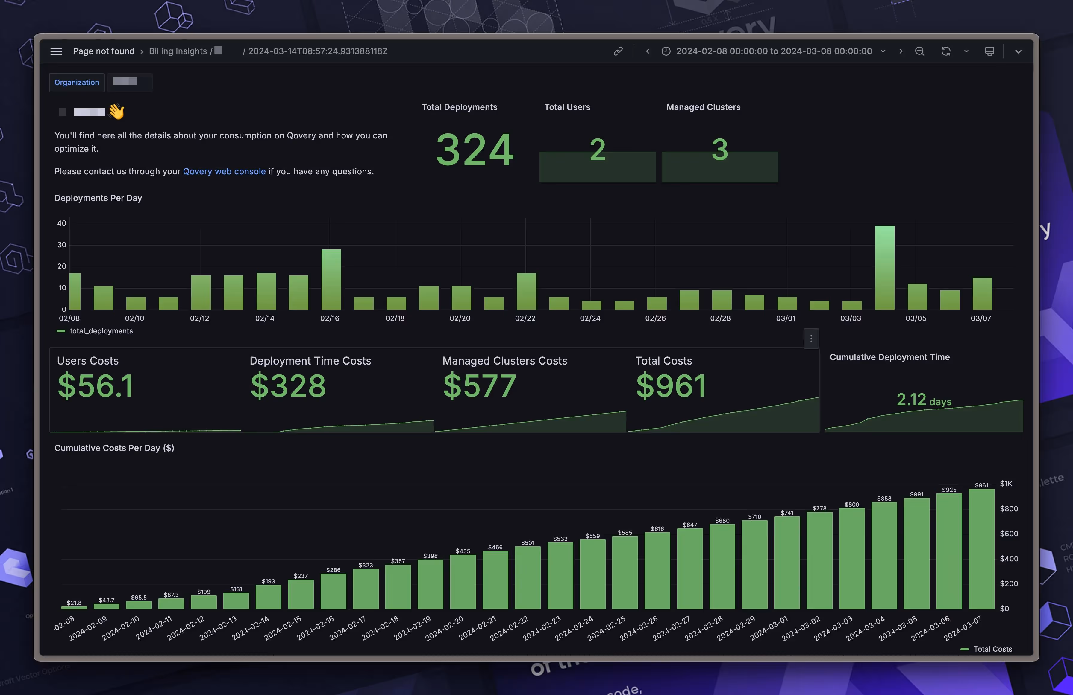Image resolution: width=1073 pixels, height=695 pixels.
Task: Click the Page not found breadcrumb
Action: (x=103, y=51)
